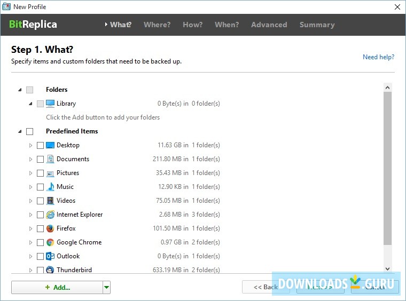Click the Music note icon

(x=50, y=187)
